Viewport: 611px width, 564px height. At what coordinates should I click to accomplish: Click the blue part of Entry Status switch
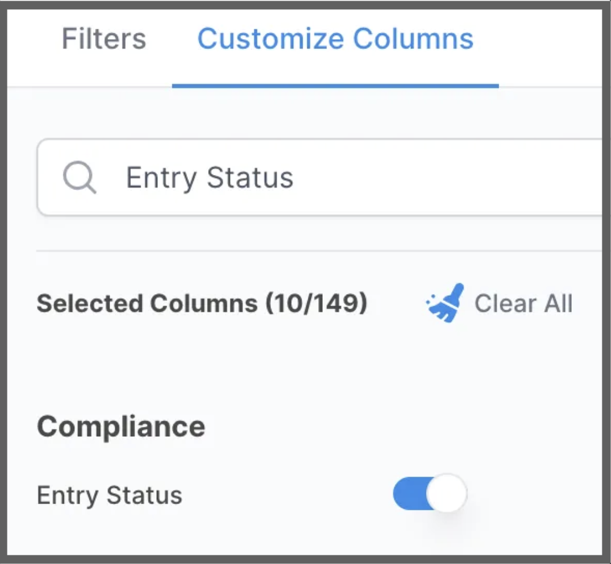tap(409, 494)
